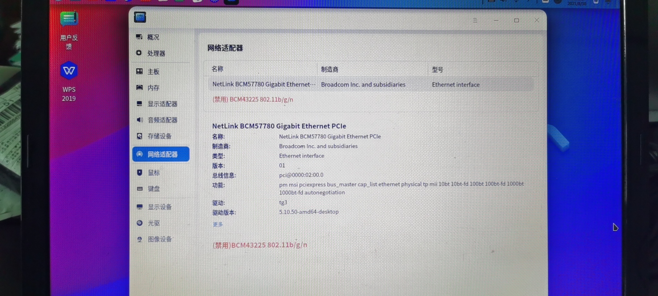
Task: Open the 显示适配器 display adapter icon
Action: click(139, 103)
